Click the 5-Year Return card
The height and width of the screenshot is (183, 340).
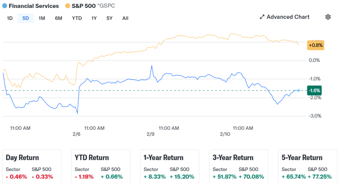tap(307, 166)
